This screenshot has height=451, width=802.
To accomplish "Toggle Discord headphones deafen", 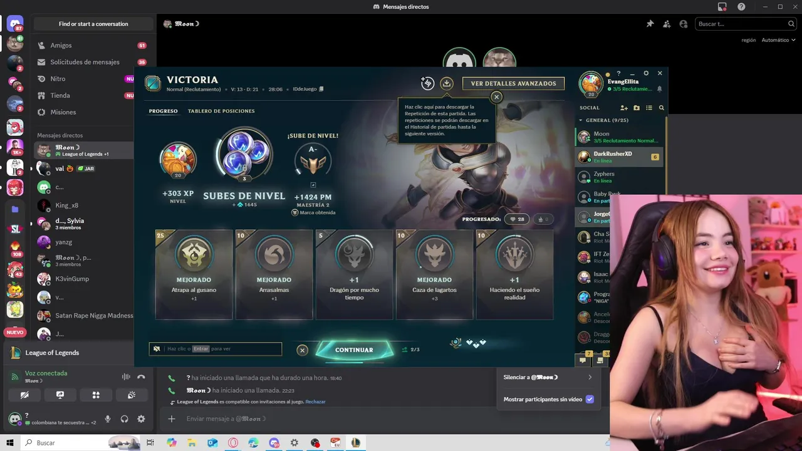I will [x=124, y=419].
